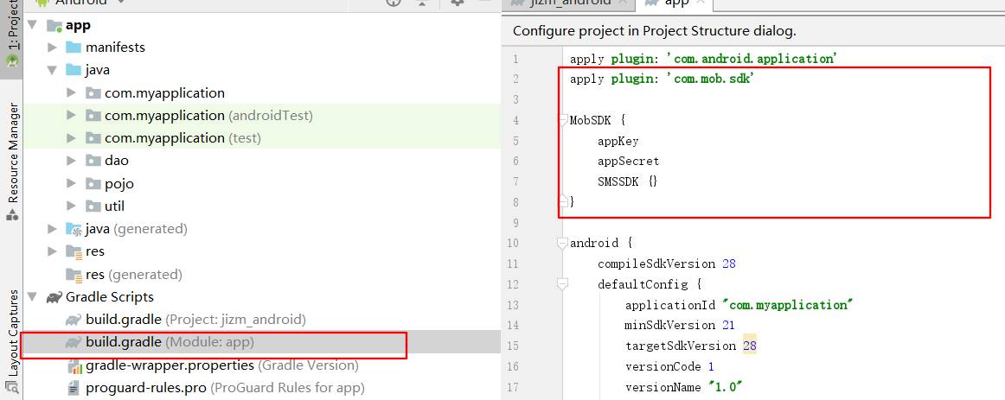This screenshot has width=1005, height=400.
Task: Click the highlighted targetSdkVersion value 28
Action: click(749, 346)
